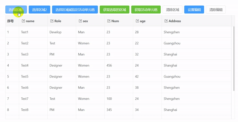The width and height of the screenshot is (238, 122).
Task: Select the Guangzhou cell in Test2 row
Action: (x=197, y=43)
